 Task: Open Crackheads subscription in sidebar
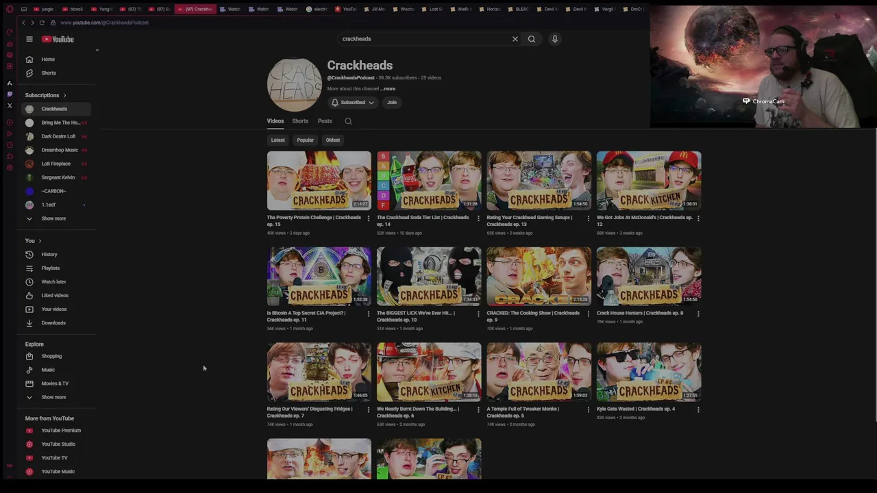(55, 109)
